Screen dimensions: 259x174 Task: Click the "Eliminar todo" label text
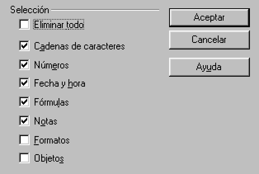tap(59, 25)
